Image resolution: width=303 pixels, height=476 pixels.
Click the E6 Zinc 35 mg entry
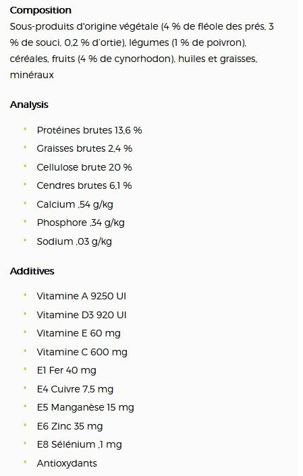[70, 426]
